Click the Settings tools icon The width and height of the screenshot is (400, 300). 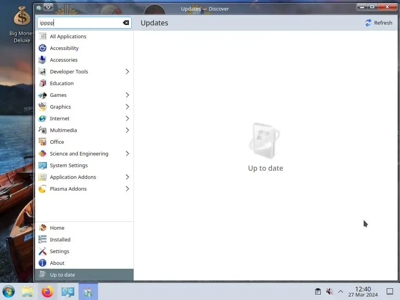pyautogui.click(x=43, y=251)
